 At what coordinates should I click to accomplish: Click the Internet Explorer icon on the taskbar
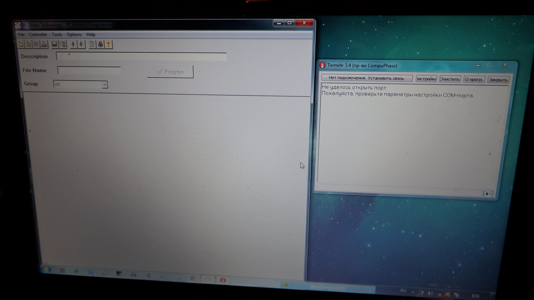[77, 271]
